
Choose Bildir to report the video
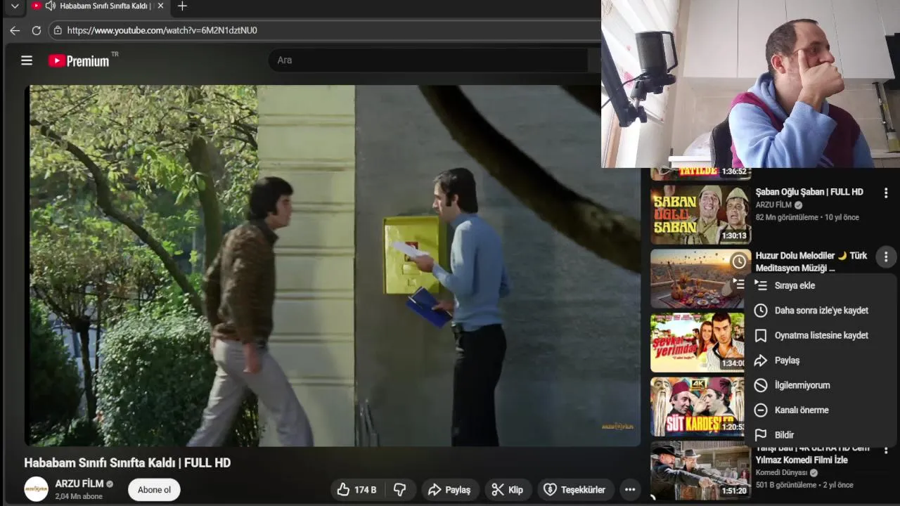click(x=820, y=435)
